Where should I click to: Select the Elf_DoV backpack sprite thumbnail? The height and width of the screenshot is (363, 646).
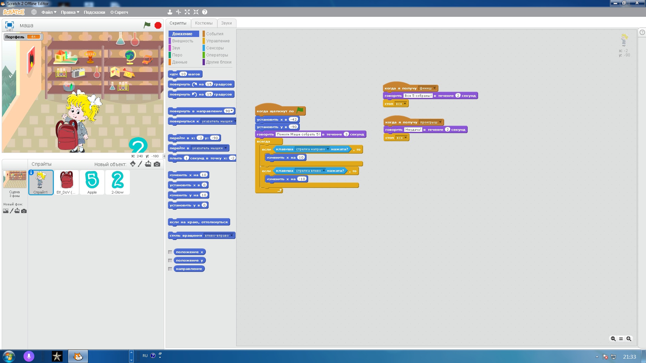click(66, 182)
